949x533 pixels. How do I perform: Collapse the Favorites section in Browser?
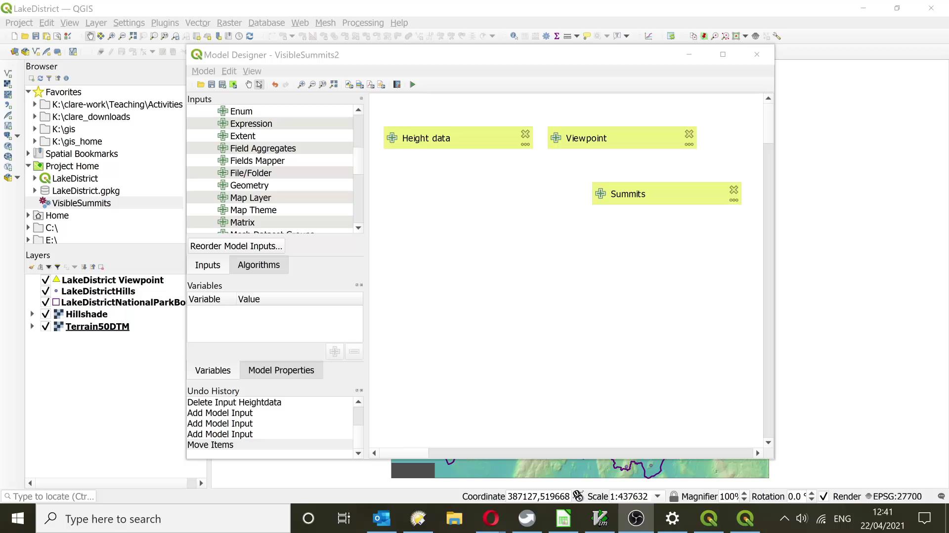[28, 92]
